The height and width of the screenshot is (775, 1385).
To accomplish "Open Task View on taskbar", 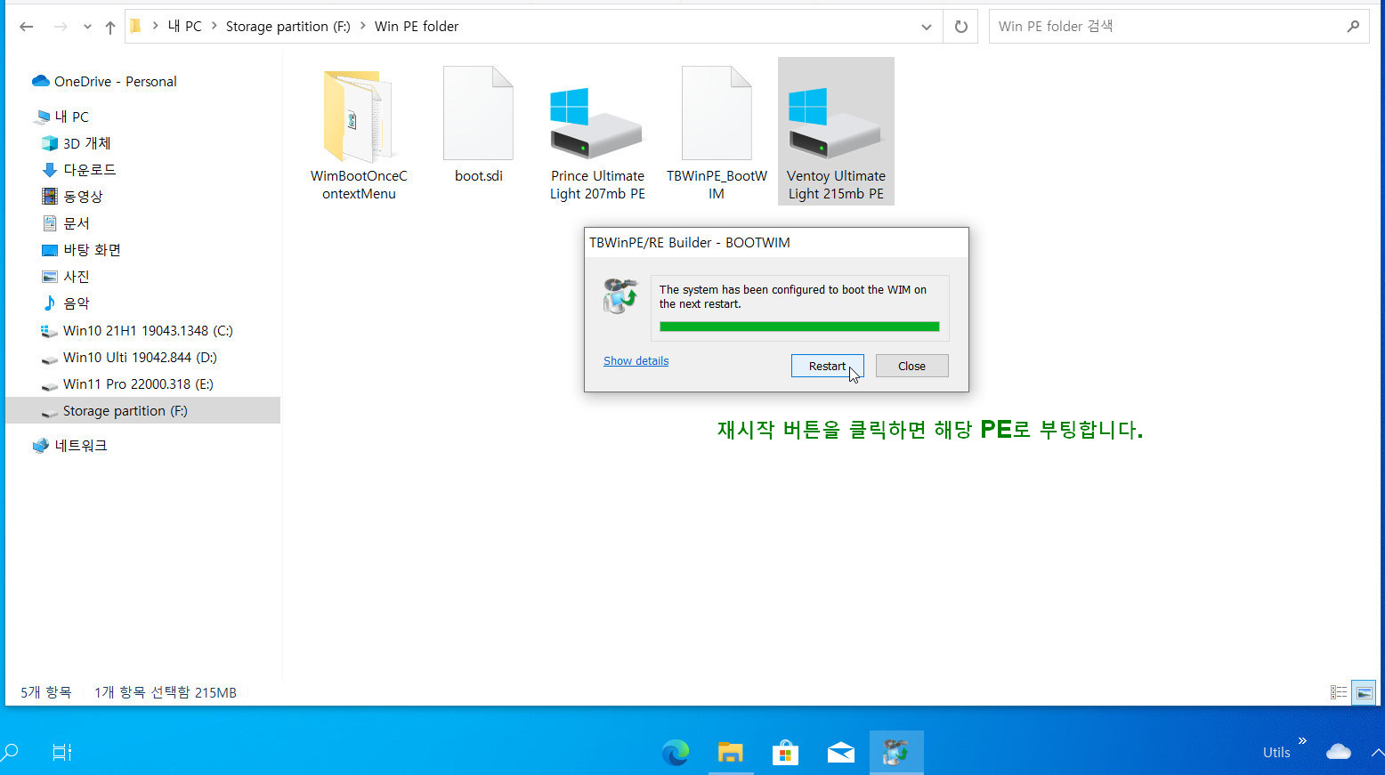I will pyautogui.click(x=61, y=753).
